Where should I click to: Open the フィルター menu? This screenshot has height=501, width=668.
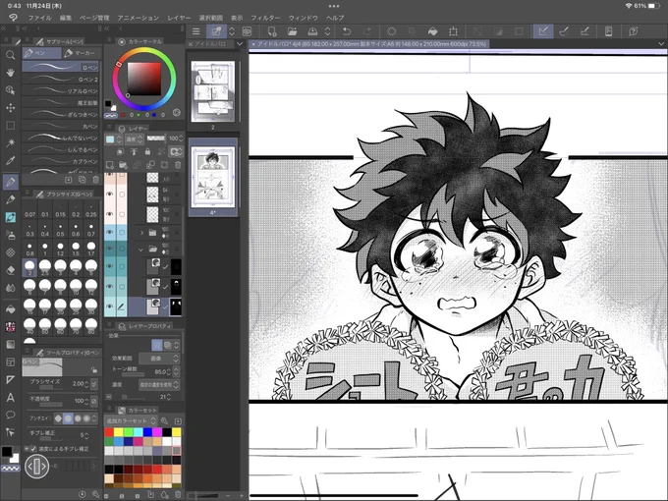pyautogui.click(x=265, y=18)
